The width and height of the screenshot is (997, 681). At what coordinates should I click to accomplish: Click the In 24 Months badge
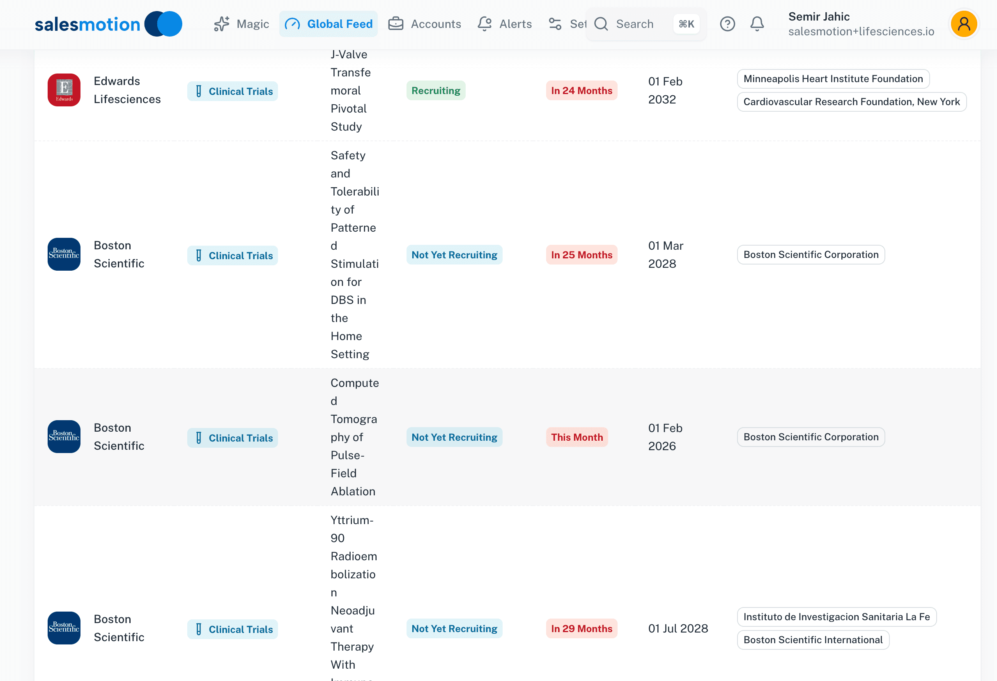point(581,90)
